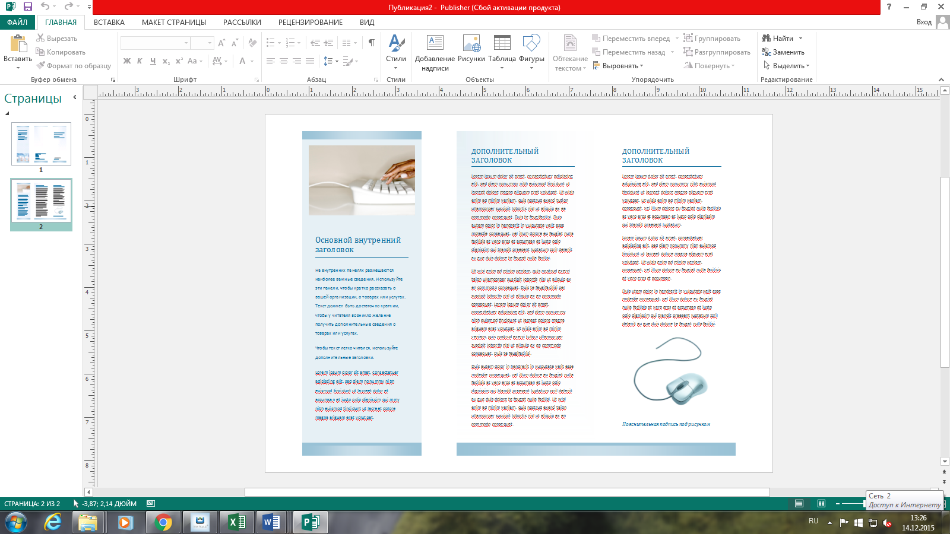Click Вырезать to cut the selection

[x=56, y=39]
